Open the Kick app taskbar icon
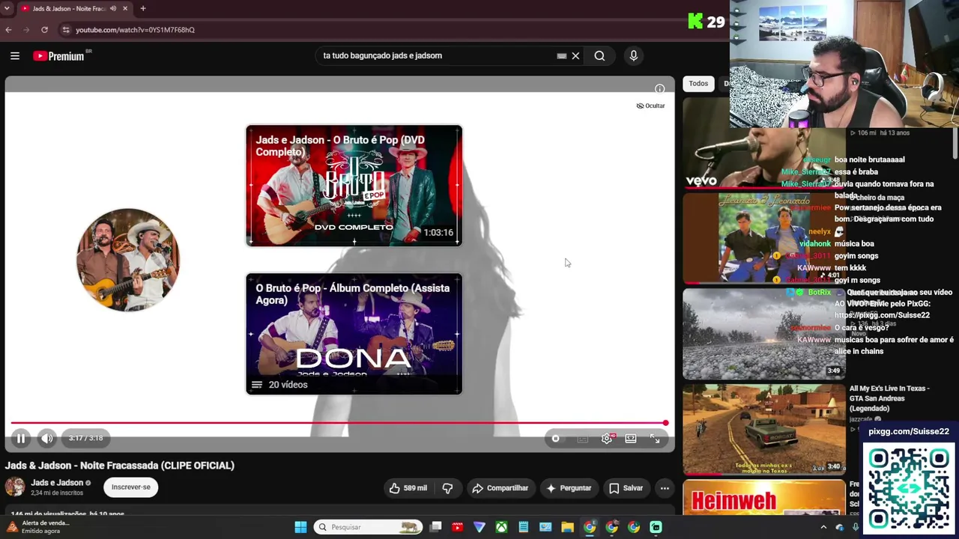959x539 pixels. pos(656,527)
